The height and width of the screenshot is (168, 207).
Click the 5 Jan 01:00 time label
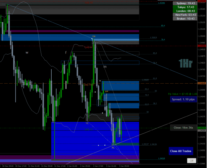tap(111, 166)
